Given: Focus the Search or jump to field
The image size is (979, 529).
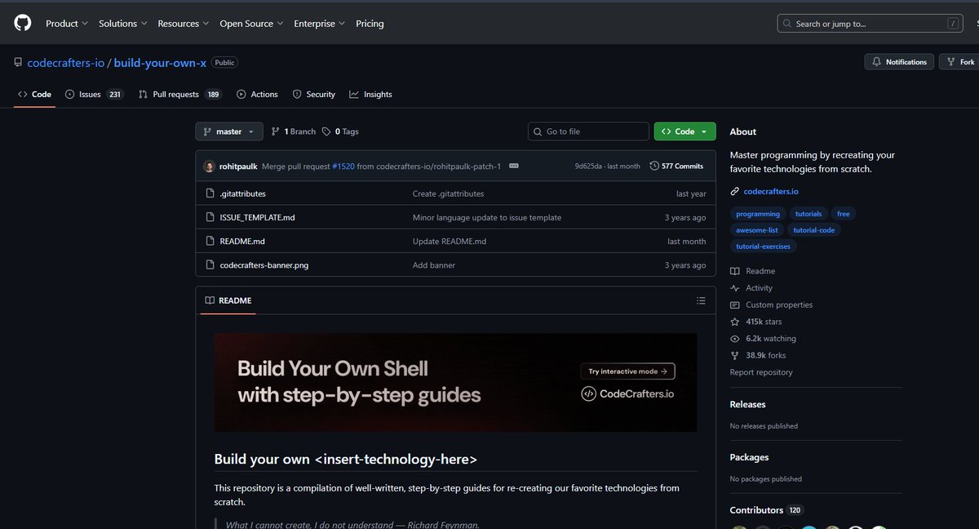Looking at the screenshot, I should (870, 24).
